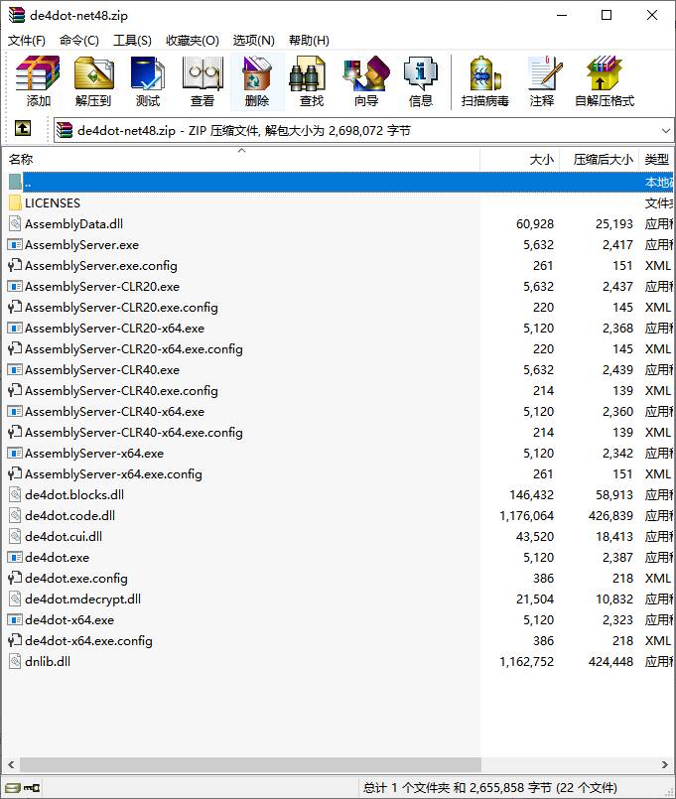The height and width of the screenshot is (799, 676).
Task: Click the de4dot.mdecrypt.dll file icon
Action: click(15, 599)
